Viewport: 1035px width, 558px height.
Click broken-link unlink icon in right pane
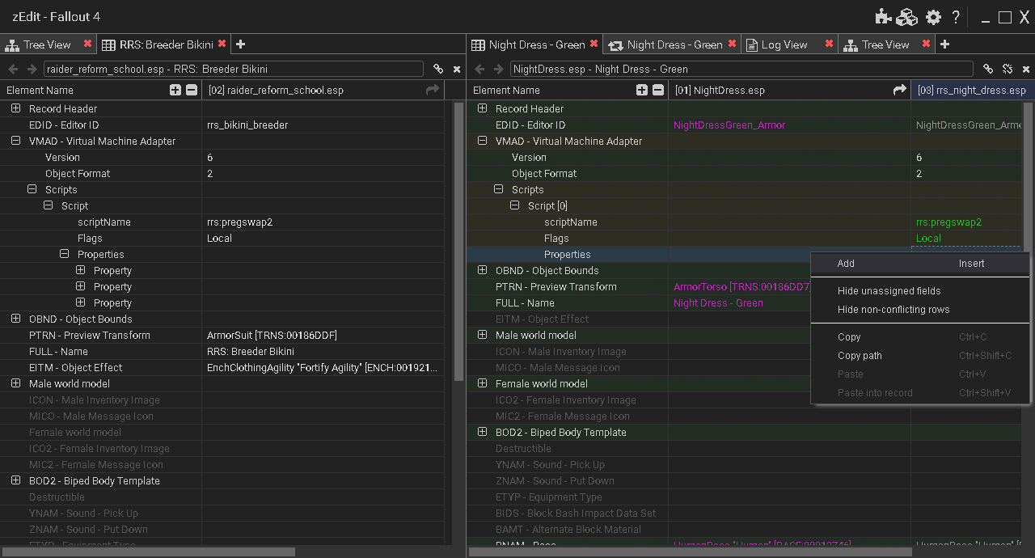(x=1008, y=70)
